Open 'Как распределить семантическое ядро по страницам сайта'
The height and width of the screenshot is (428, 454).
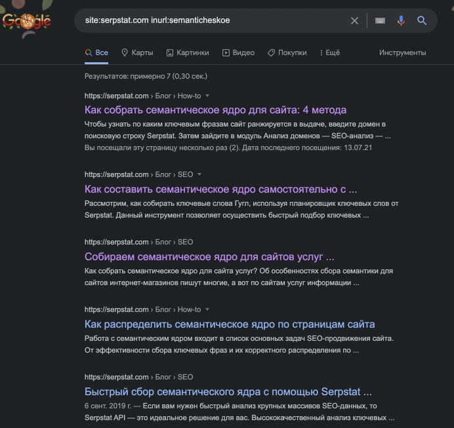(x=230, y=324)
